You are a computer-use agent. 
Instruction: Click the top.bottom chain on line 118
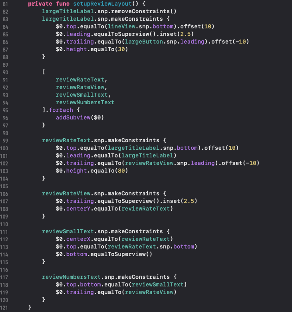tap(83, 284)
